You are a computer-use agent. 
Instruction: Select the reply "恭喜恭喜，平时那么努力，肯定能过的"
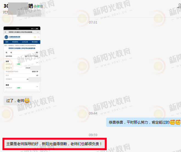pyautogui.click(x=143, y=122)
